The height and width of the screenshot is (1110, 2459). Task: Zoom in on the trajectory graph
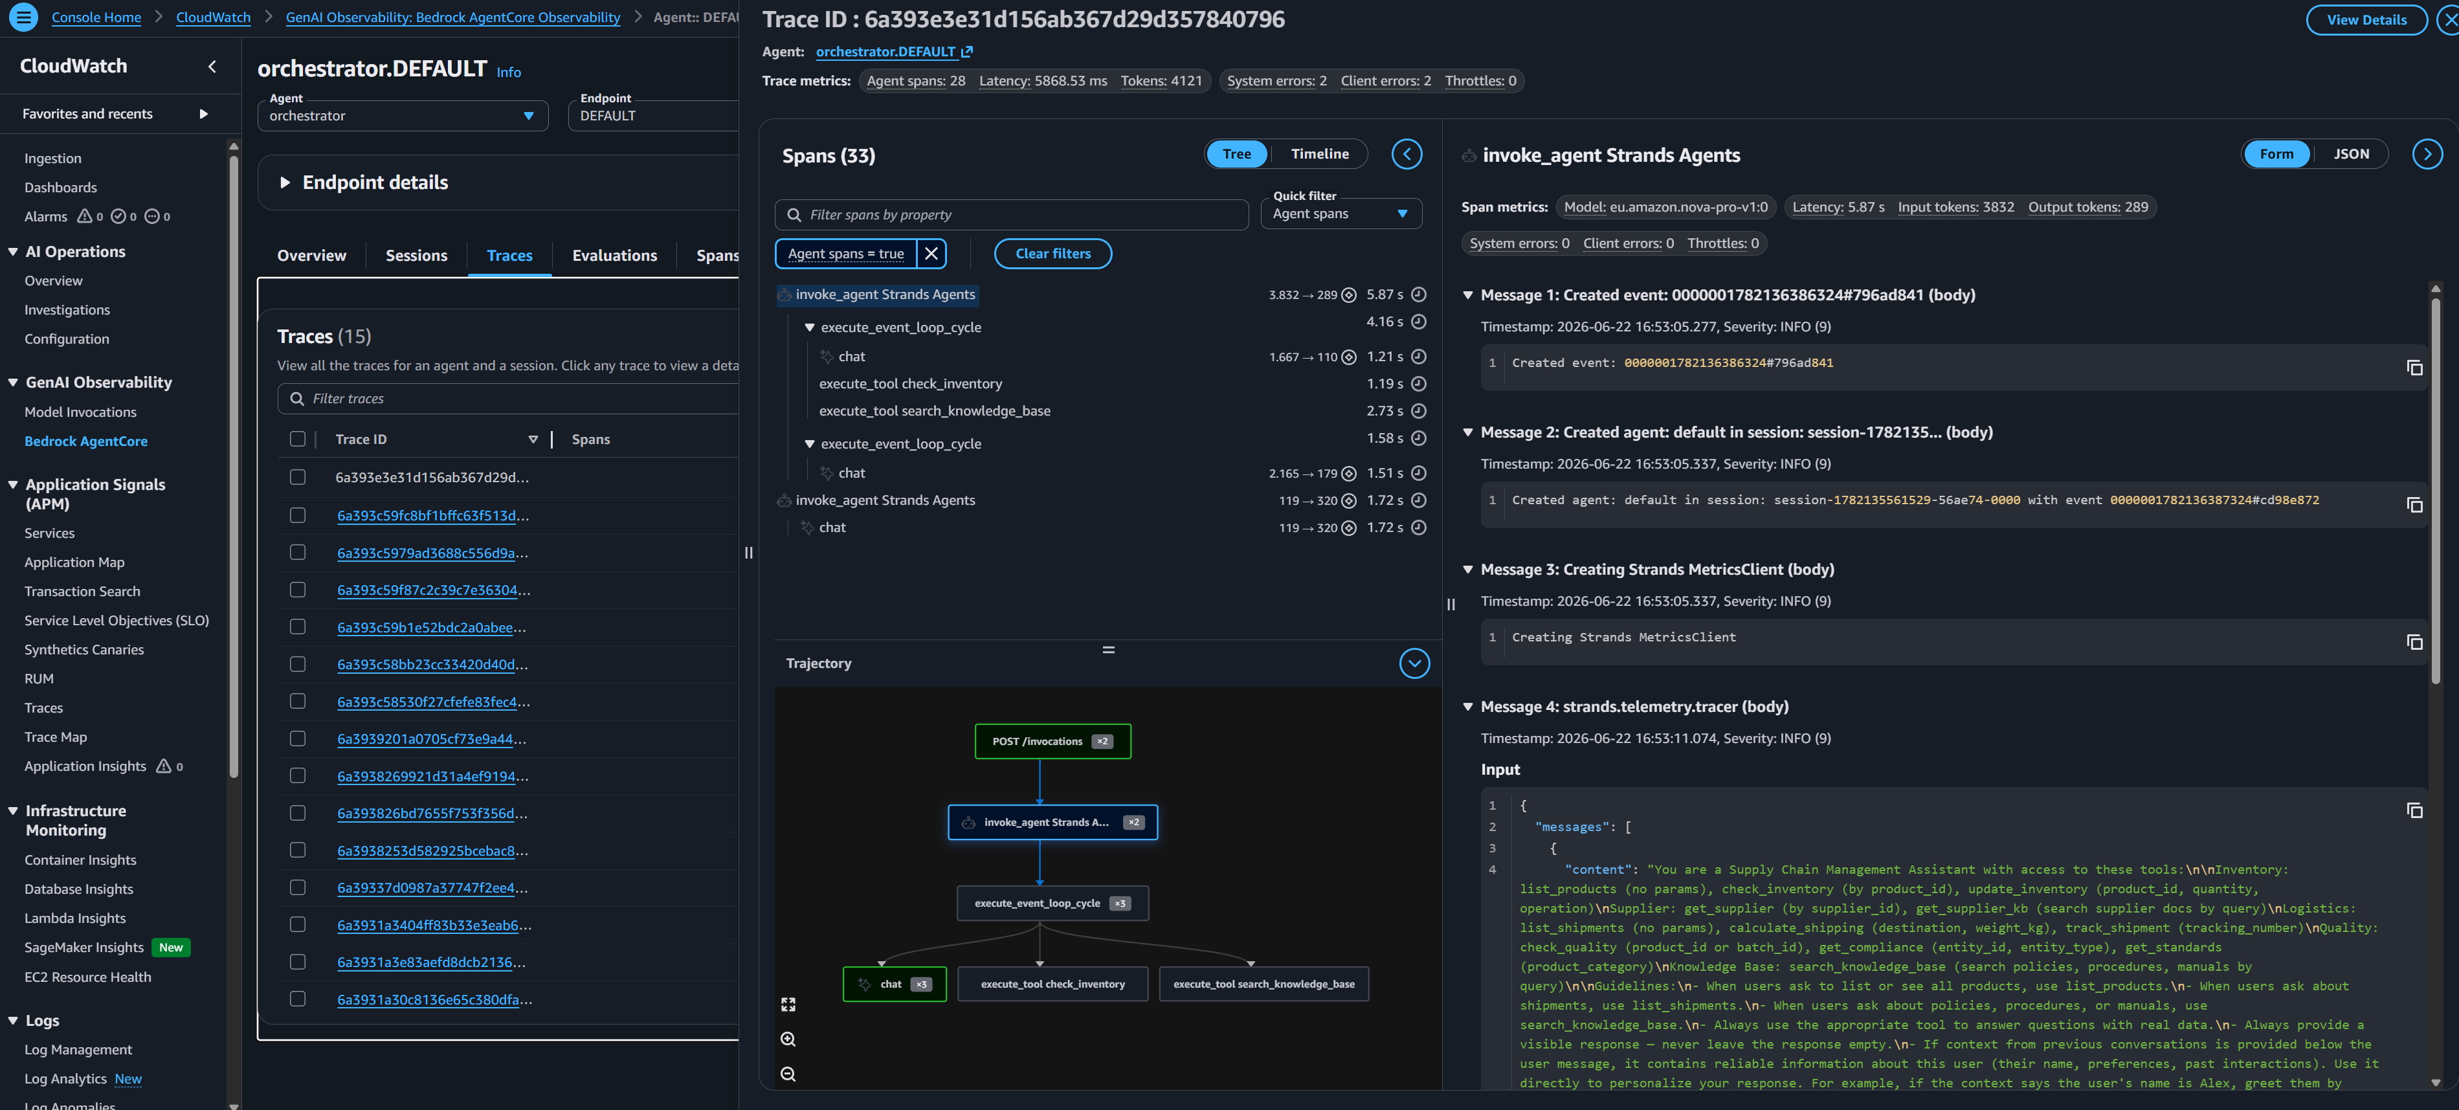pos(788,1039)
